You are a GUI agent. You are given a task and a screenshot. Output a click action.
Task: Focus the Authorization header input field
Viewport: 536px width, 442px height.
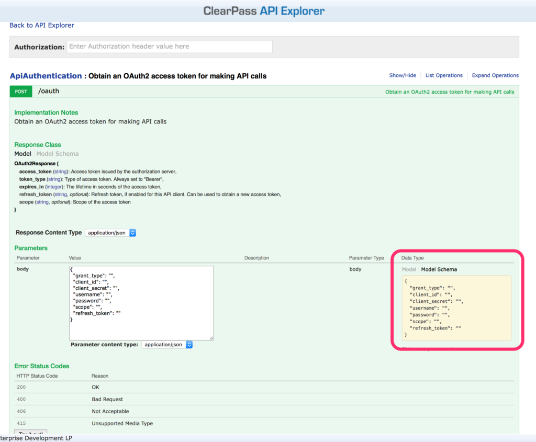(x=170, y=47)
